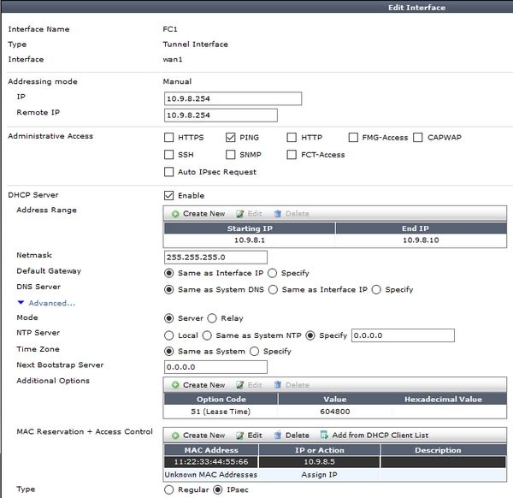Click the Delete trash icon in Additional Options
This screenshot has height=498, width=513.
(277, 385)
